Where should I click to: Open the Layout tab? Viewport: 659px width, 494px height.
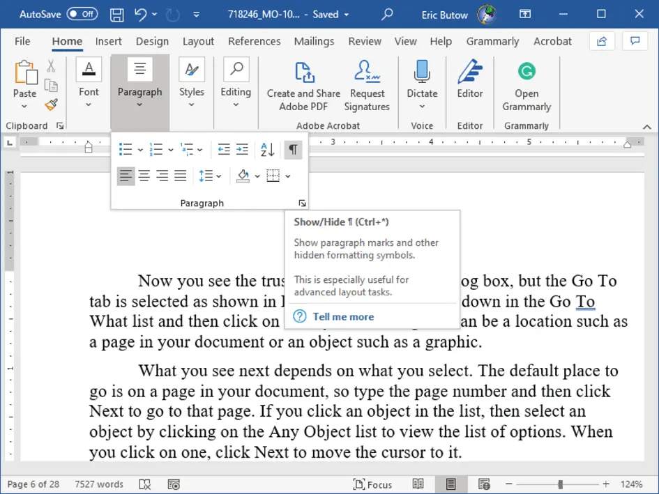click(198, 41)
